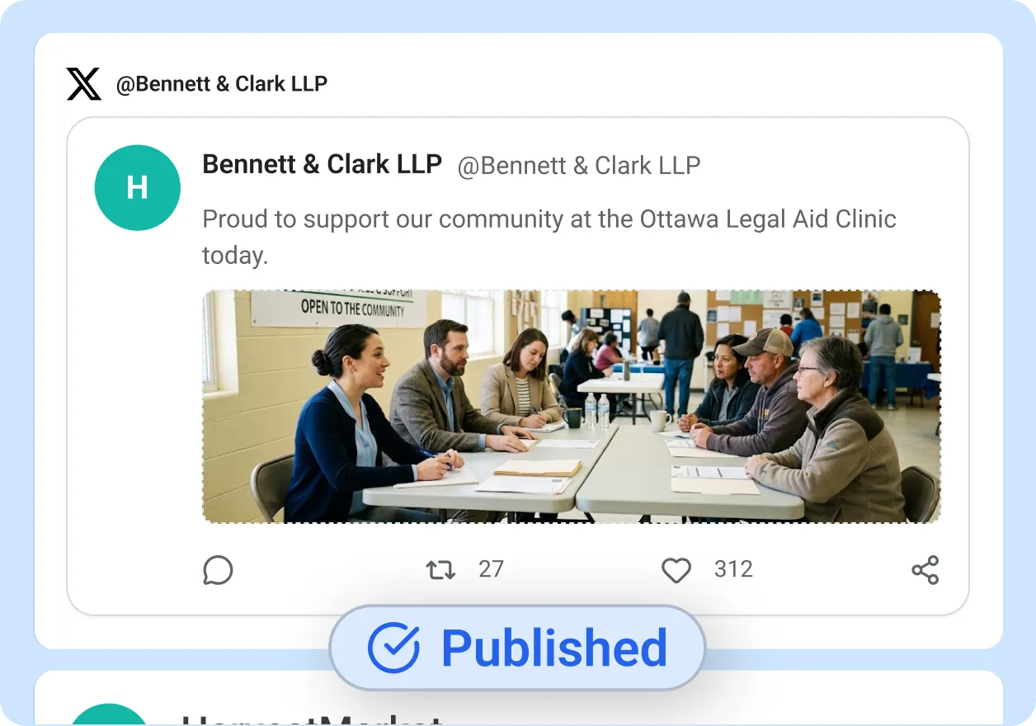The image size is (1036, 726).
Task: Click the likes count 312
Action: tap(733, 569)
